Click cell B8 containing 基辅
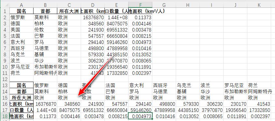 45,54
